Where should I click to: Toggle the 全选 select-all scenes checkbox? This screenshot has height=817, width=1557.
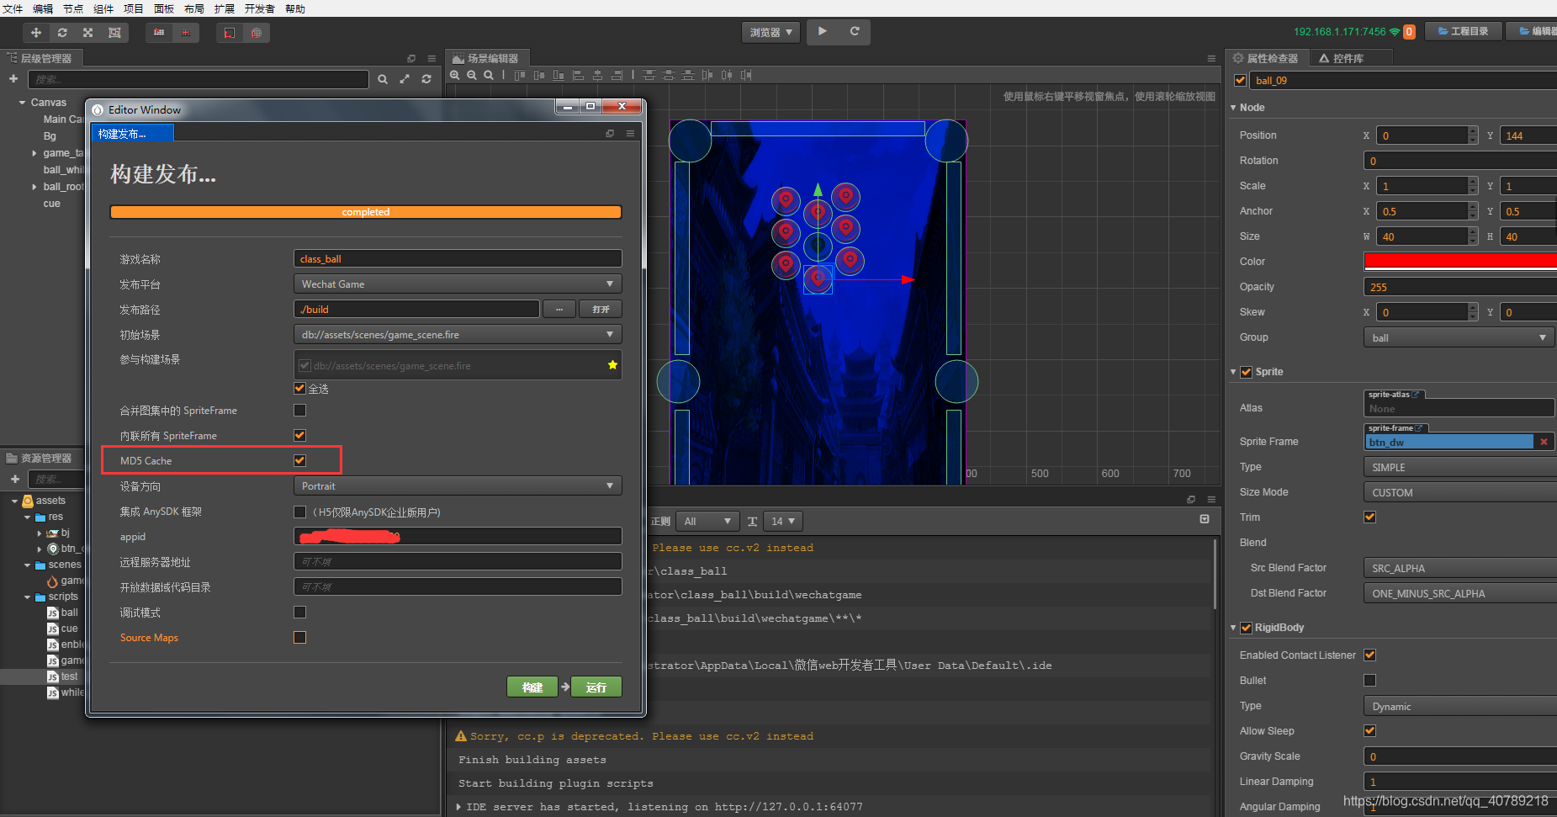pos(299,388)
